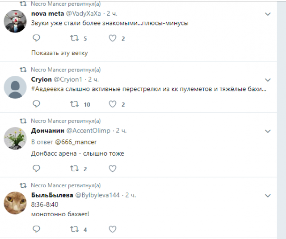Open options chevron on nova meta's tweet
Screen dimensions: 286x239
[268, 14]
